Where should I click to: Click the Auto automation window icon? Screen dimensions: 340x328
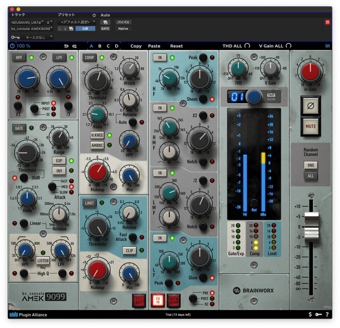pyautogui.click(x=105, y=22)
